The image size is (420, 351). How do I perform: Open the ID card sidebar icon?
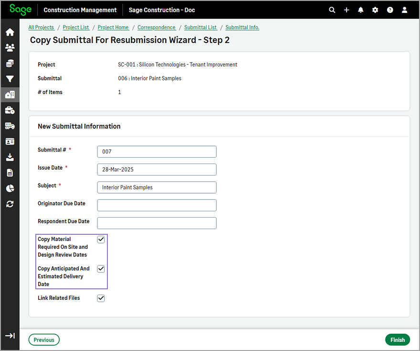click(10, 142)
